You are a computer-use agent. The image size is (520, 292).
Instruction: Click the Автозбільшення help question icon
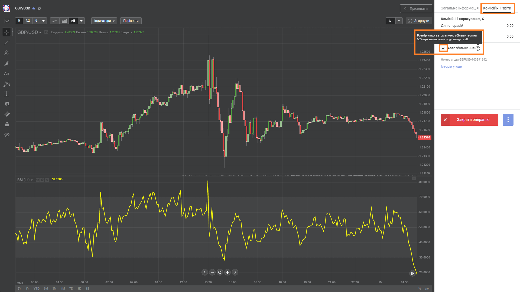[478, 48]
